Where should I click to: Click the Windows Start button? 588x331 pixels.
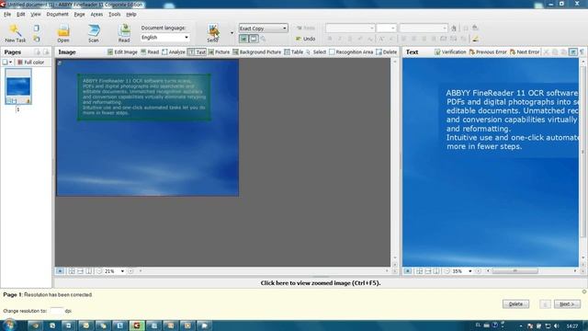tap(8, 325)
